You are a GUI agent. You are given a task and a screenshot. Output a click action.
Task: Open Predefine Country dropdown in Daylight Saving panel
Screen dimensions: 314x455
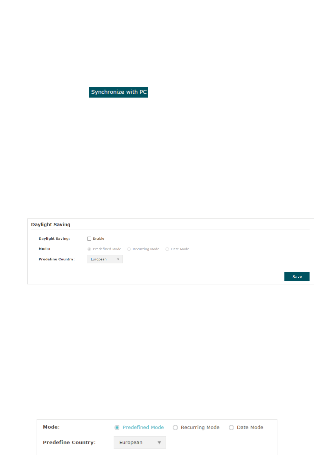click(105, 259)
